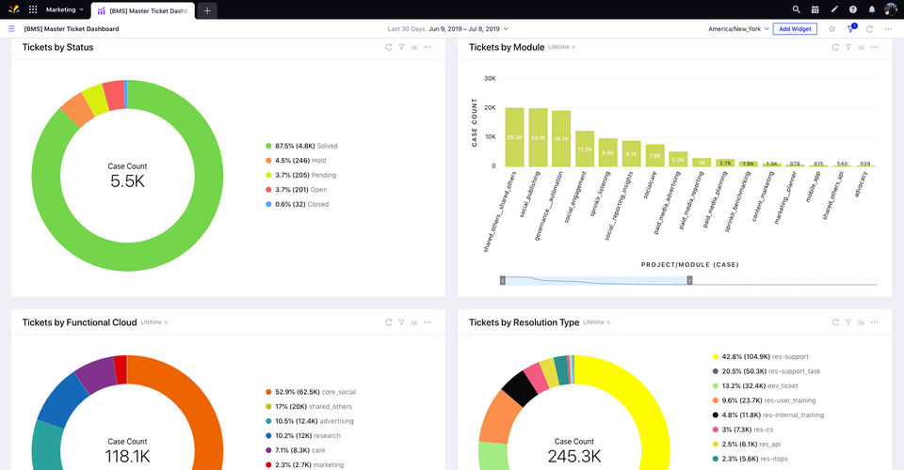
Task: Remove Lifetime tag on Functional Cloud
Action: click(x=166, y=322)
